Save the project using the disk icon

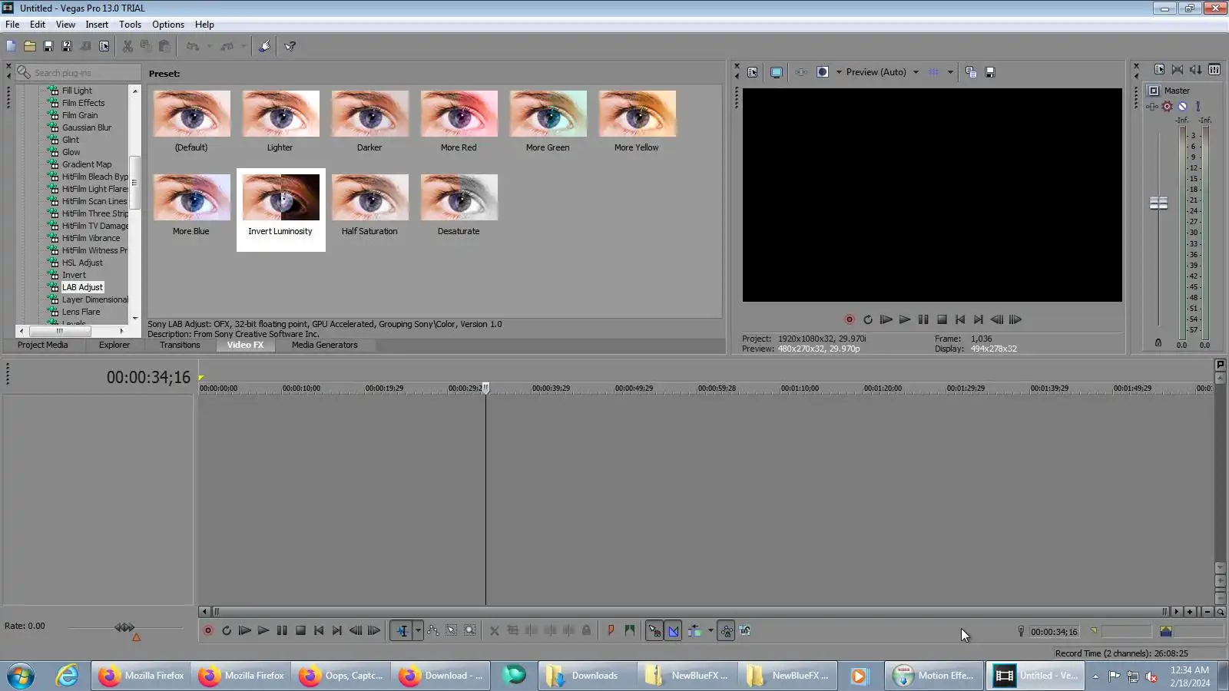coord(48,46)
